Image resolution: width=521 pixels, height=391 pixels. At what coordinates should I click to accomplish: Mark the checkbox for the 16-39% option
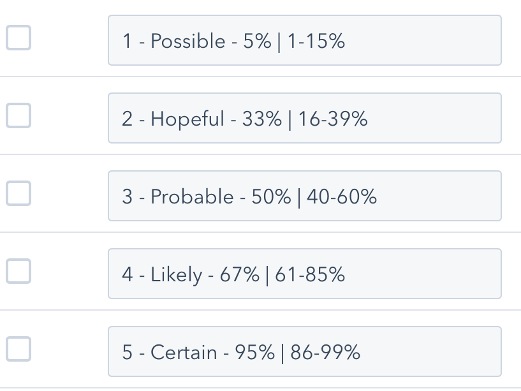click(x=18, y=115)
